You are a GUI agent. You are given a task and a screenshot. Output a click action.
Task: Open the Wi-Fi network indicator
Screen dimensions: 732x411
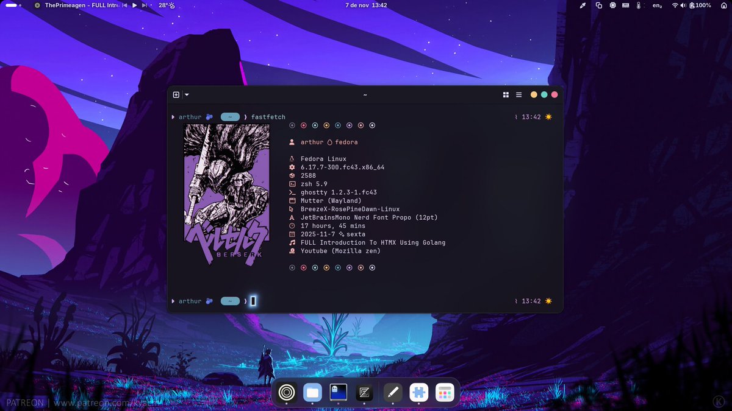(675, 5)
